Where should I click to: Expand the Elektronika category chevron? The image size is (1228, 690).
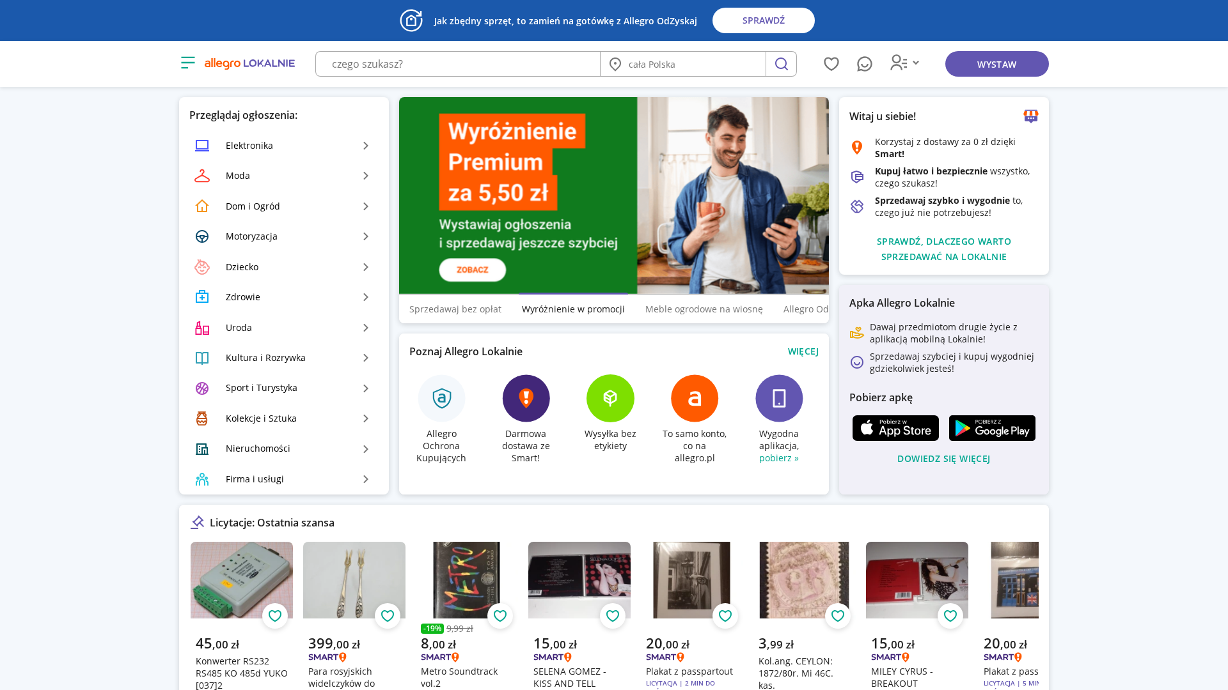366,146
